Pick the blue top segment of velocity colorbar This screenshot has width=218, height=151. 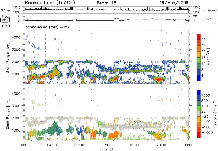click(x=199, y=93)
